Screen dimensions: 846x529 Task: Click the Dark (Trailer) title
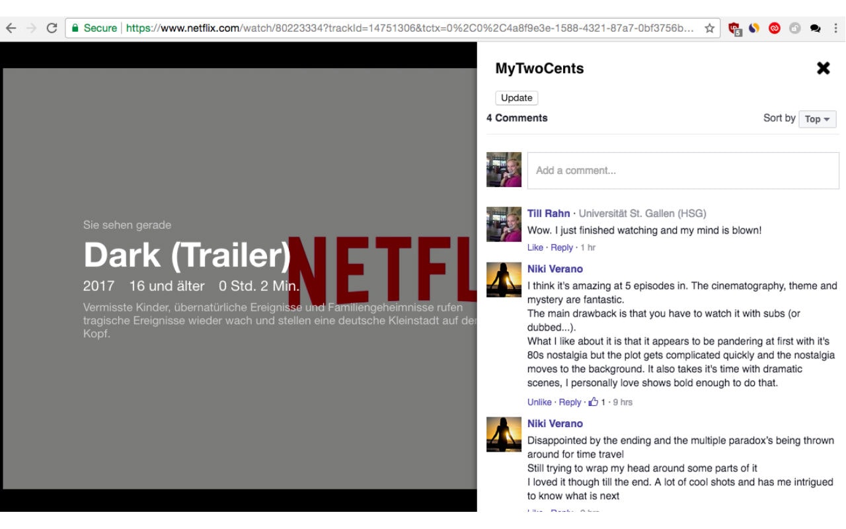click(187, 255)
